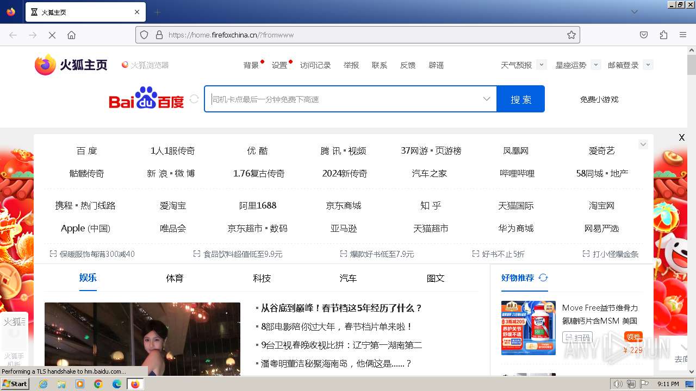
Task: Expand 邮箱登录 dropdown arrow
Action: (x=648, y=65)
